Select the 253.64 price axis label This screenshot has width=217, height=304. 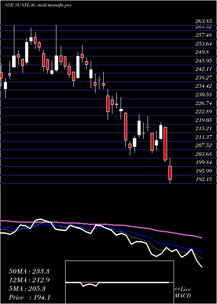(x=204, y=44)
